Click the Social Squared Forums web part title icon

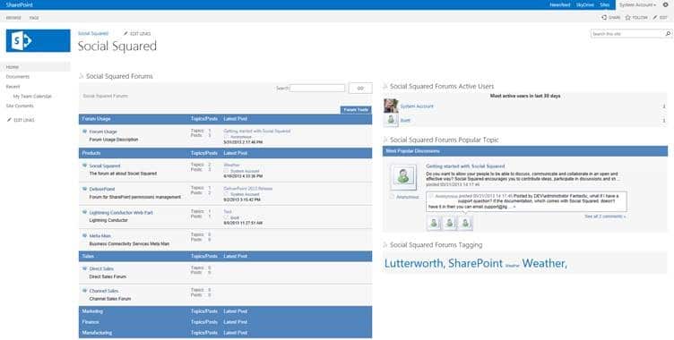(x=82, y=76)
